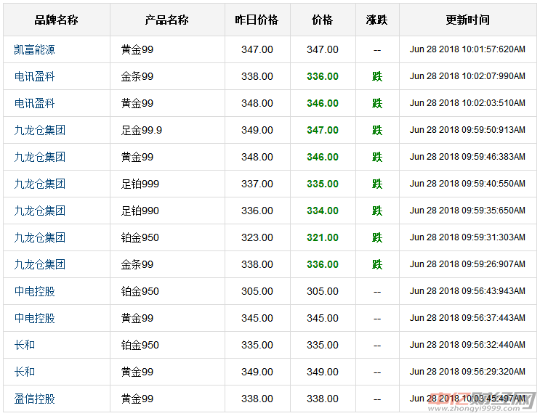Open 电讯盈科 link in 黄金99 row
540x416 pixels.
tap(34, 103)
